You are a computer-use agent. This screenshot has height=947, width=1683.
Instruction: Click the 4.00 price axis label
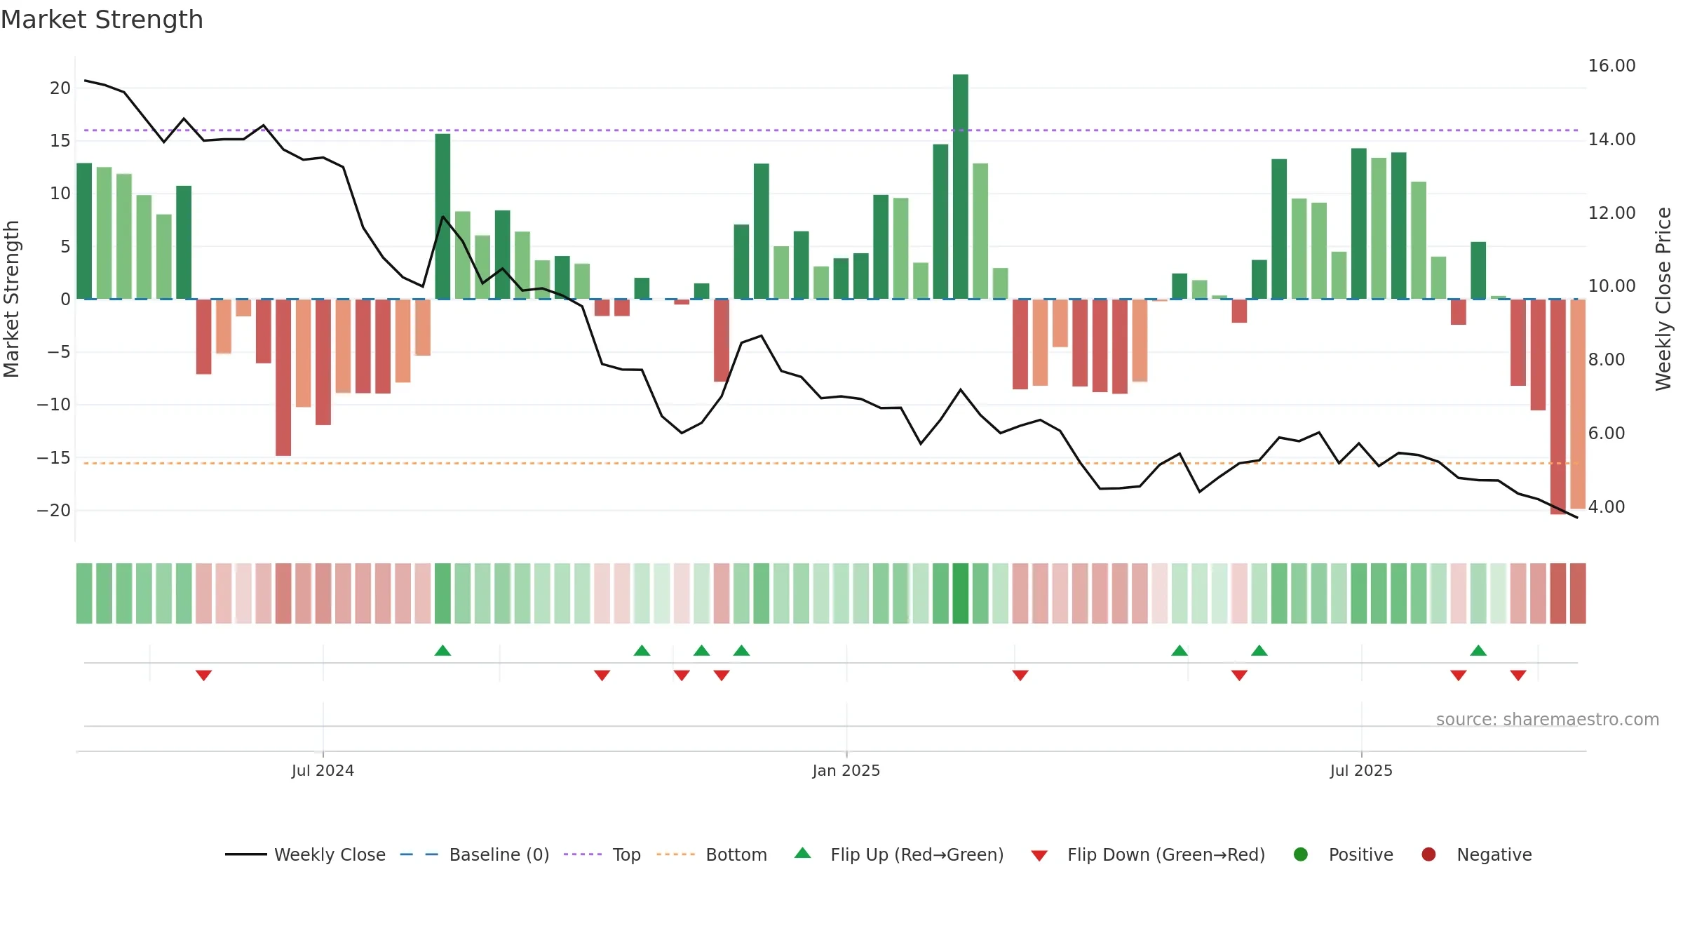click(x=1606, y=506)
